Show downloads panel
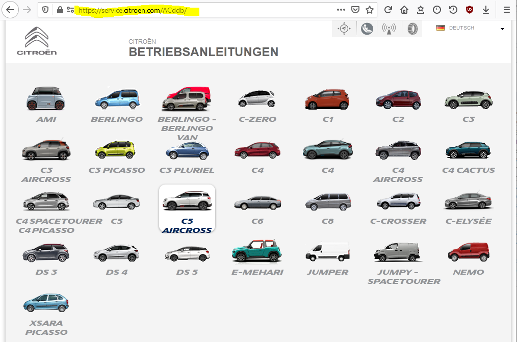 pyautogui.click(x=486, y=10)
